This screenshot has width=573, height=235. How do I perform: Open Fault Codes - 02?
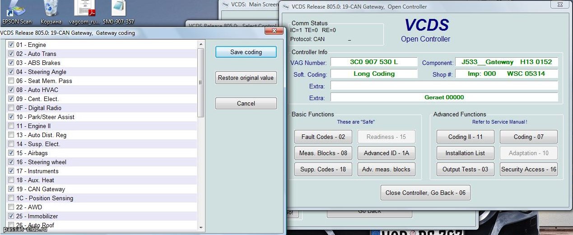pos(323,137)
